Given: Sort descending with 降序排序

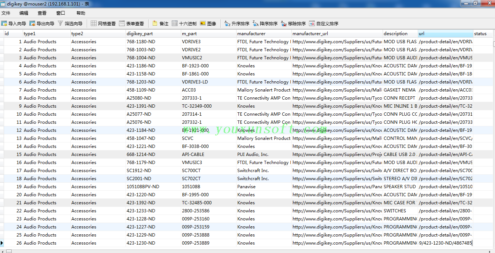Looking at the screenshot, I should tap(265, 23).
